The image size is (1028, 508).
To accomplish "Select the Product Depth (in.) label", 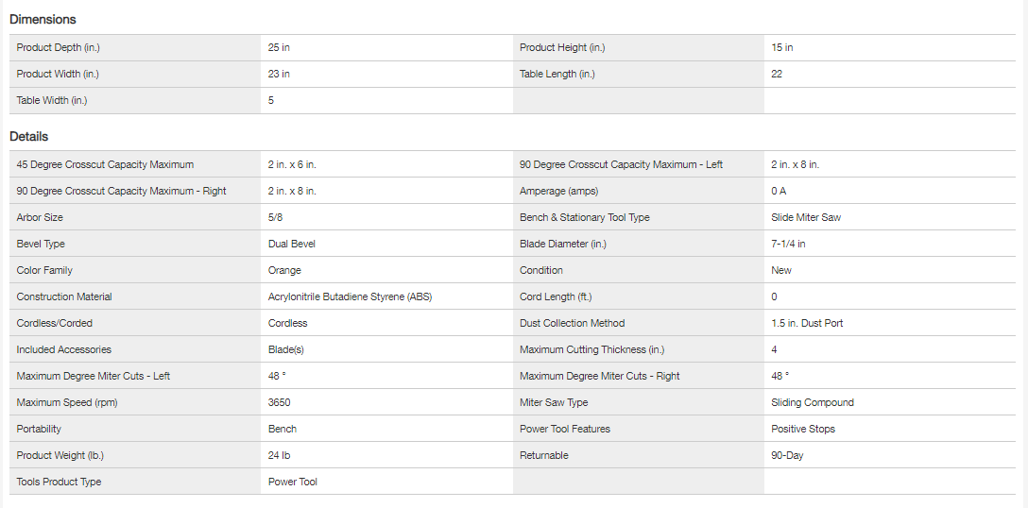I will pos(59,47).
